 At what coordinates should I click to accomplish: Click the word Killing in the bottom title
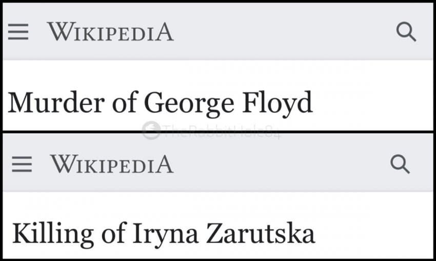click(x=53, y=234)
